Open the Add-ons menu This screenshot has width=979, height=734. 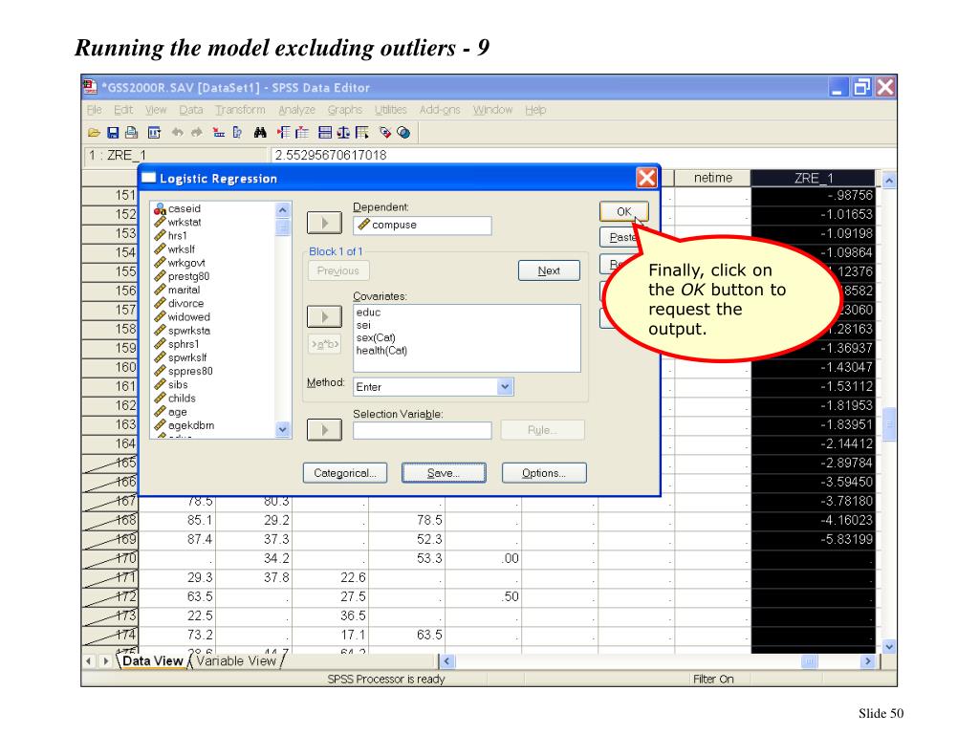440,110
